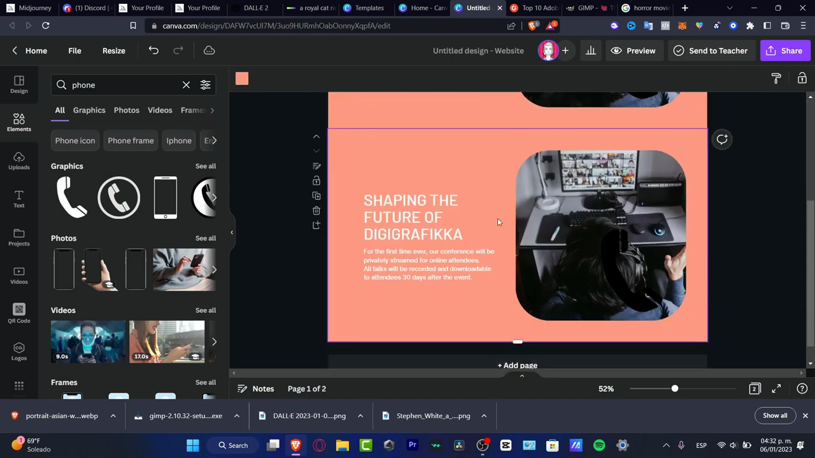Select the Elements sidebar tab
Image resolution: width=815 pixels, height=458 pixels.
[x=19, y=123]
